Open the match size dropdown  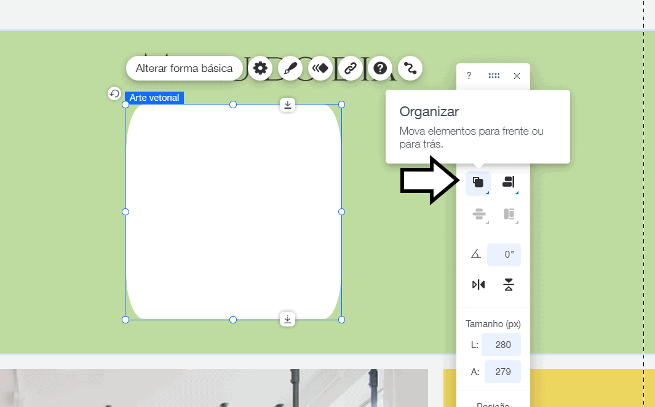pyautogui.click(x=509, y=214)
